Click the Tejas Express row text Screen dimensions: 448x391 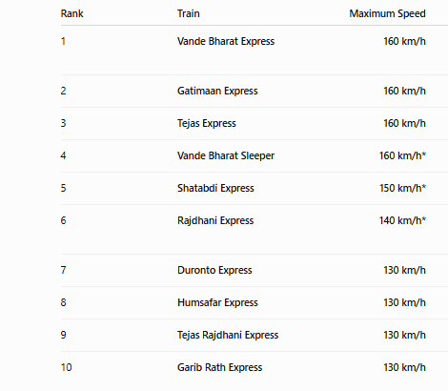[x=207, y=123]
